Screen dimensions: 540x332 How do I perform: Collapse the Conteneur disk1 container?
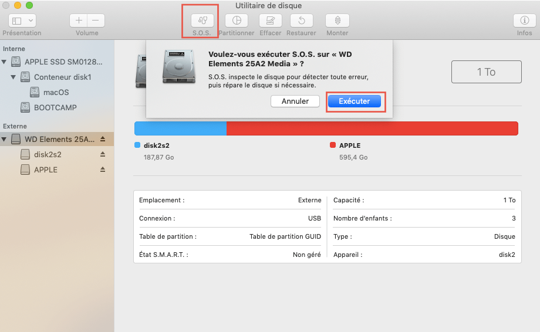[x=14, y=77]
